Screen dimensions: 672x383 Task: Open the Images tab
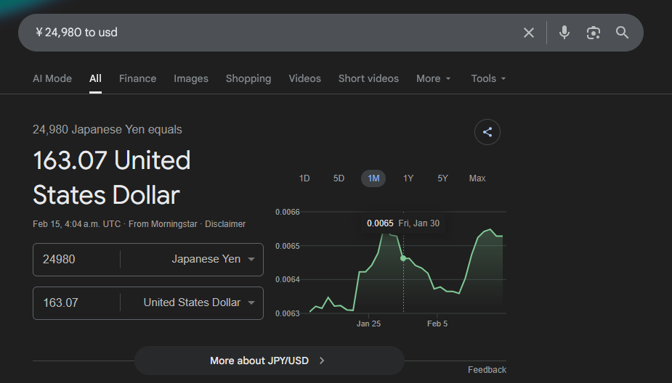[x=191, y=79]
